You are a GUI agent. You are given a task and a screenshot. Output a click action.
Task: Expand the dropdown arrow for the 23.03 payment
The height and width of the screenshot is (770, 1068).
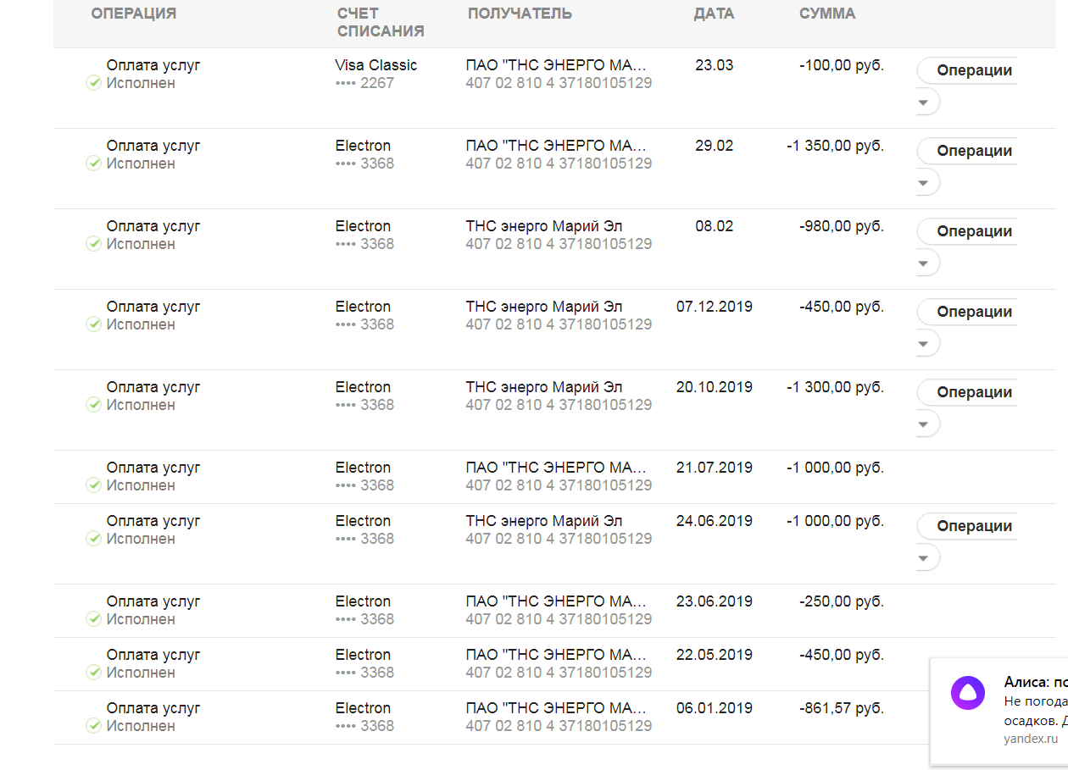click(925, 103)
